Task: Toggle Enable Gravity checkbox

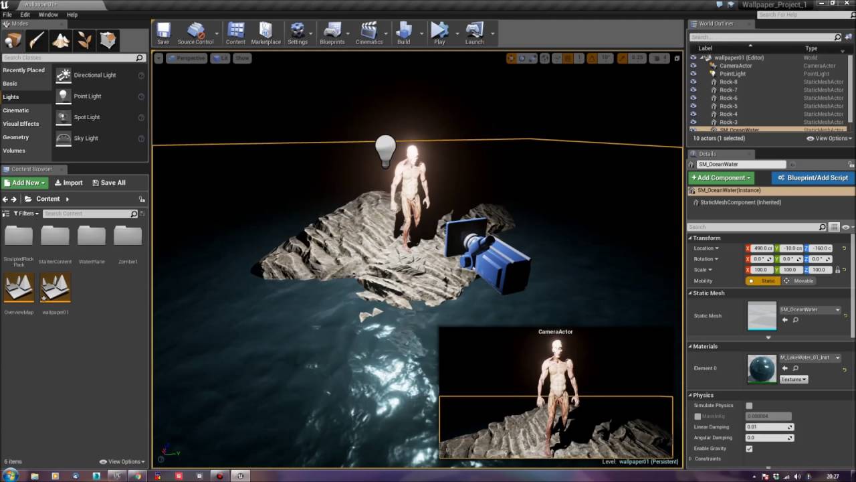Action: [749, 449]
